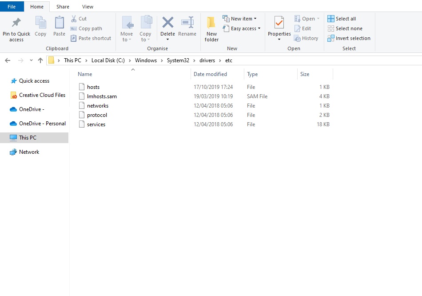Select the lmhosts.sam file
This screenshot has height=296, width=422.
point(102,96)
